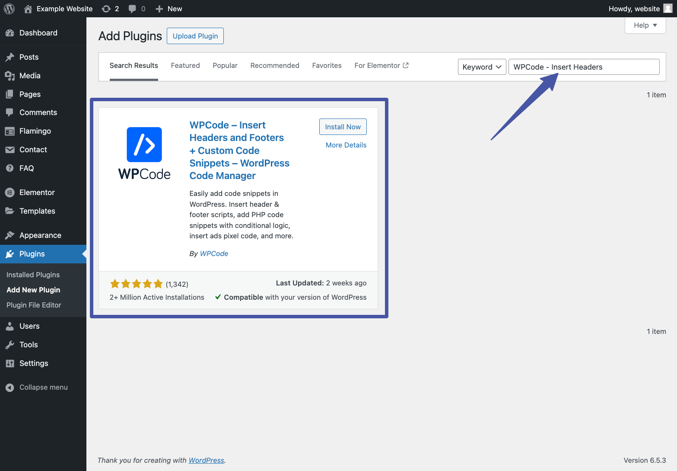Open the comments bubble icon in admin bar

133,9
